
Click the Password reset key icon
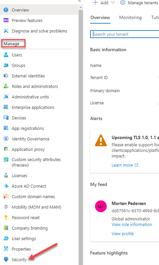(6, 217)
